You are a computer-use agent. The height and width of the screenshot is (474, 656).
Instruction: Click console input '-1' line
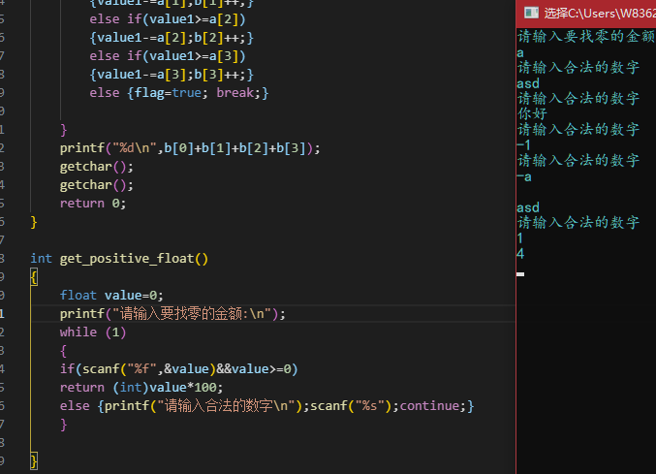pos(524,145)
